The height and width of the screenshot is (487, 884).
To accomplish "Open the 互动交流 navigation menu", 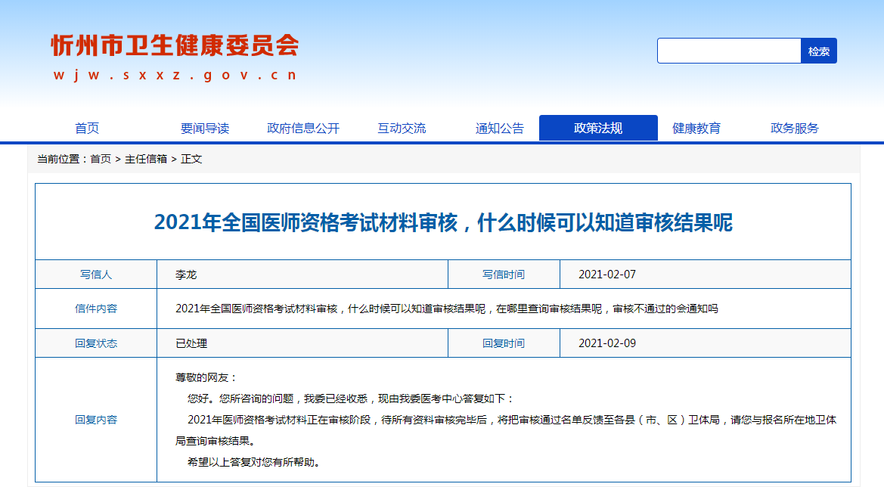I will 402,128.
